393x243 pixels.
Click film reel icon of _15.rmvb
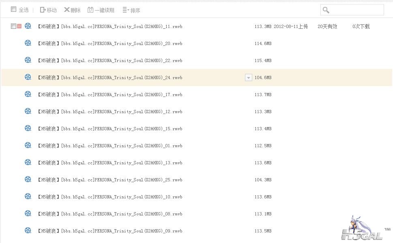coord(28,128)
